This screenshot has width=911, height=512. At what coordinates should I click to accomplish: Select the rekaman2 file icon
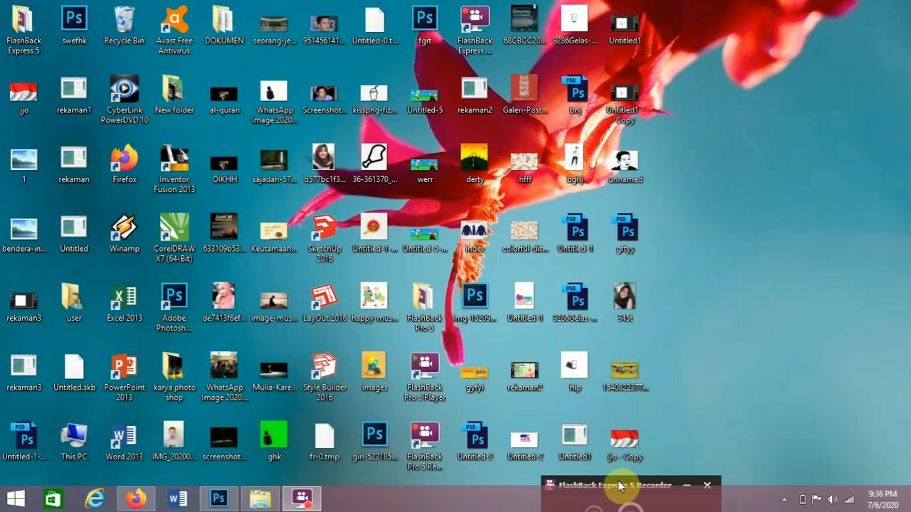[475, 95]
